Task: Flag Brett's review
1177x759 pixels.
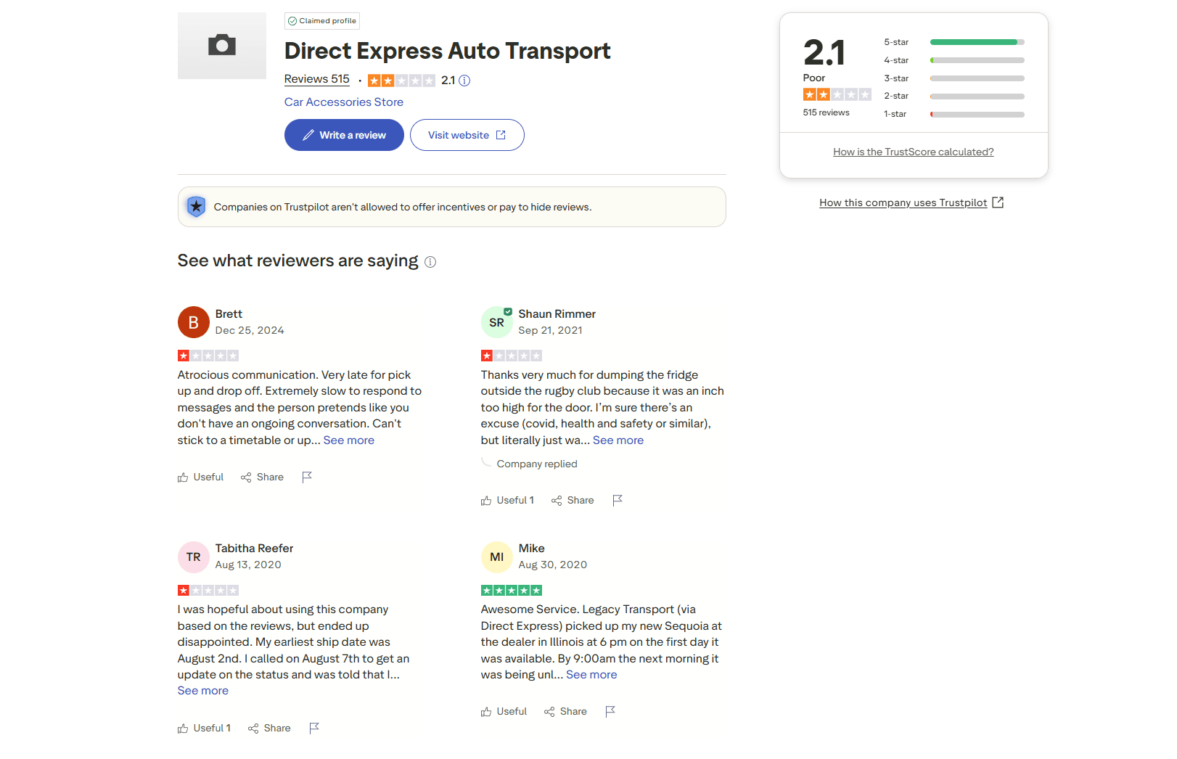Action: click(307, 477)
